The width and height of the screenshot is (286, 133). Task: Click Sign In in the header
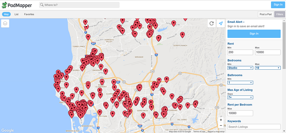[278, 5]
